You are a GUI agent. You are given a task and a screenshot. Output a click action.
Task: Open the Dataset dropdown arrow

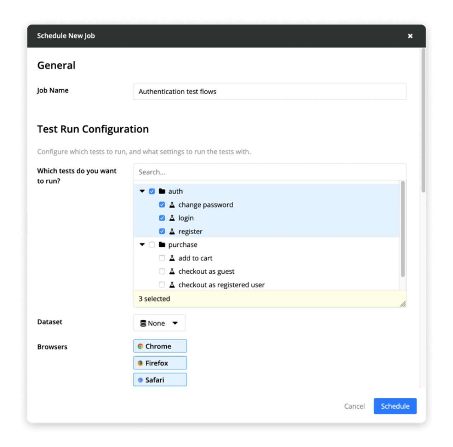point(175,323)
